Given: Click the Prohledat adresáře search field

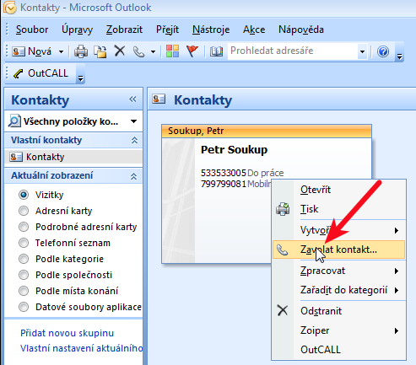Looking at the screenshot, I should pyautogui.click(x=293, y=51).
